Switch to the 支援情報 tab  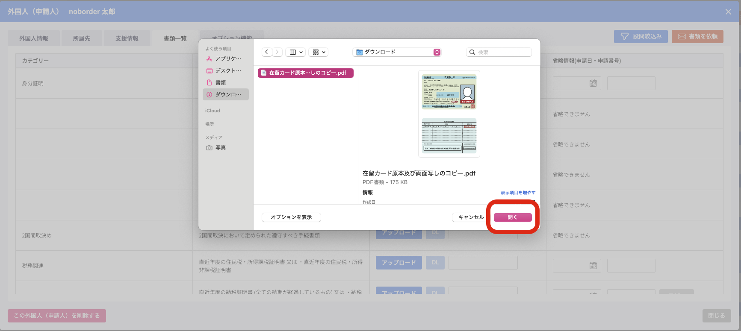[x=127, y=38]
